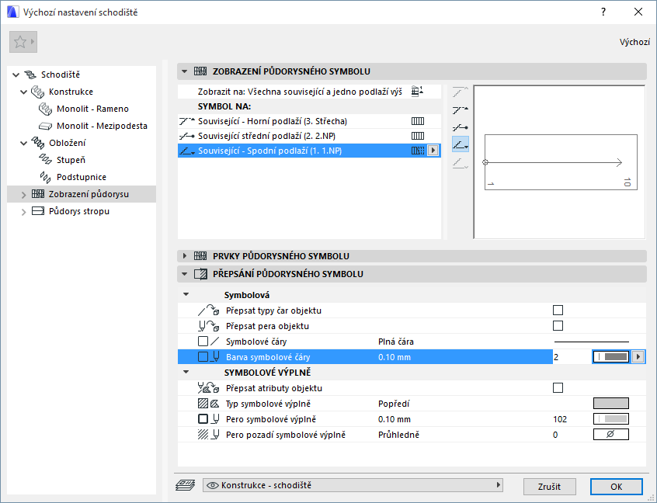Click Pero pozadí symbolové výplně icon
The image size is (657, 503).
point(208,435)
